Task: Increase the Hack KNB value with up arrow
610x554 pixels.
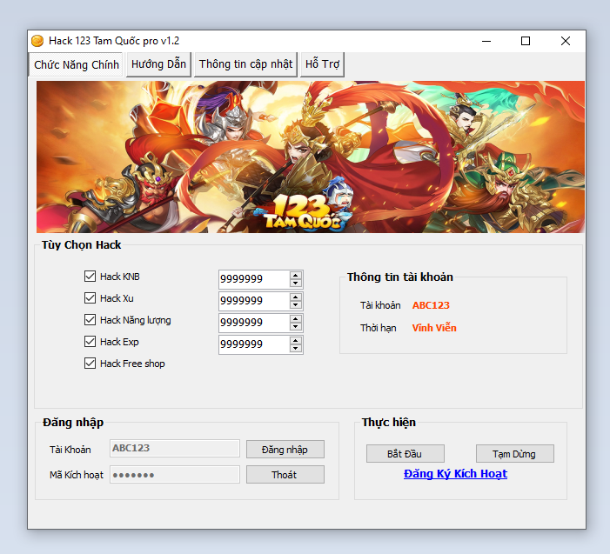Action: (296, 275)
